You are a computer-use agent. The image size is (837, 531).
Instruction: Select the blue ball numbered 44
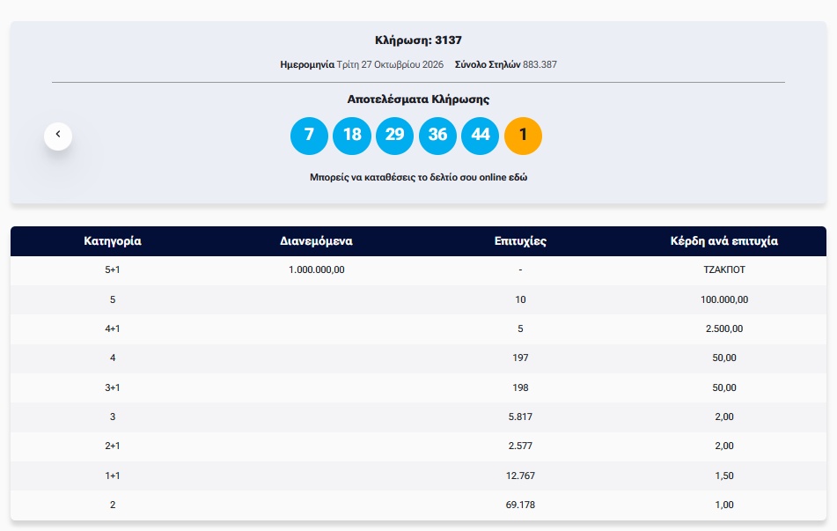[x=481, y=136]
